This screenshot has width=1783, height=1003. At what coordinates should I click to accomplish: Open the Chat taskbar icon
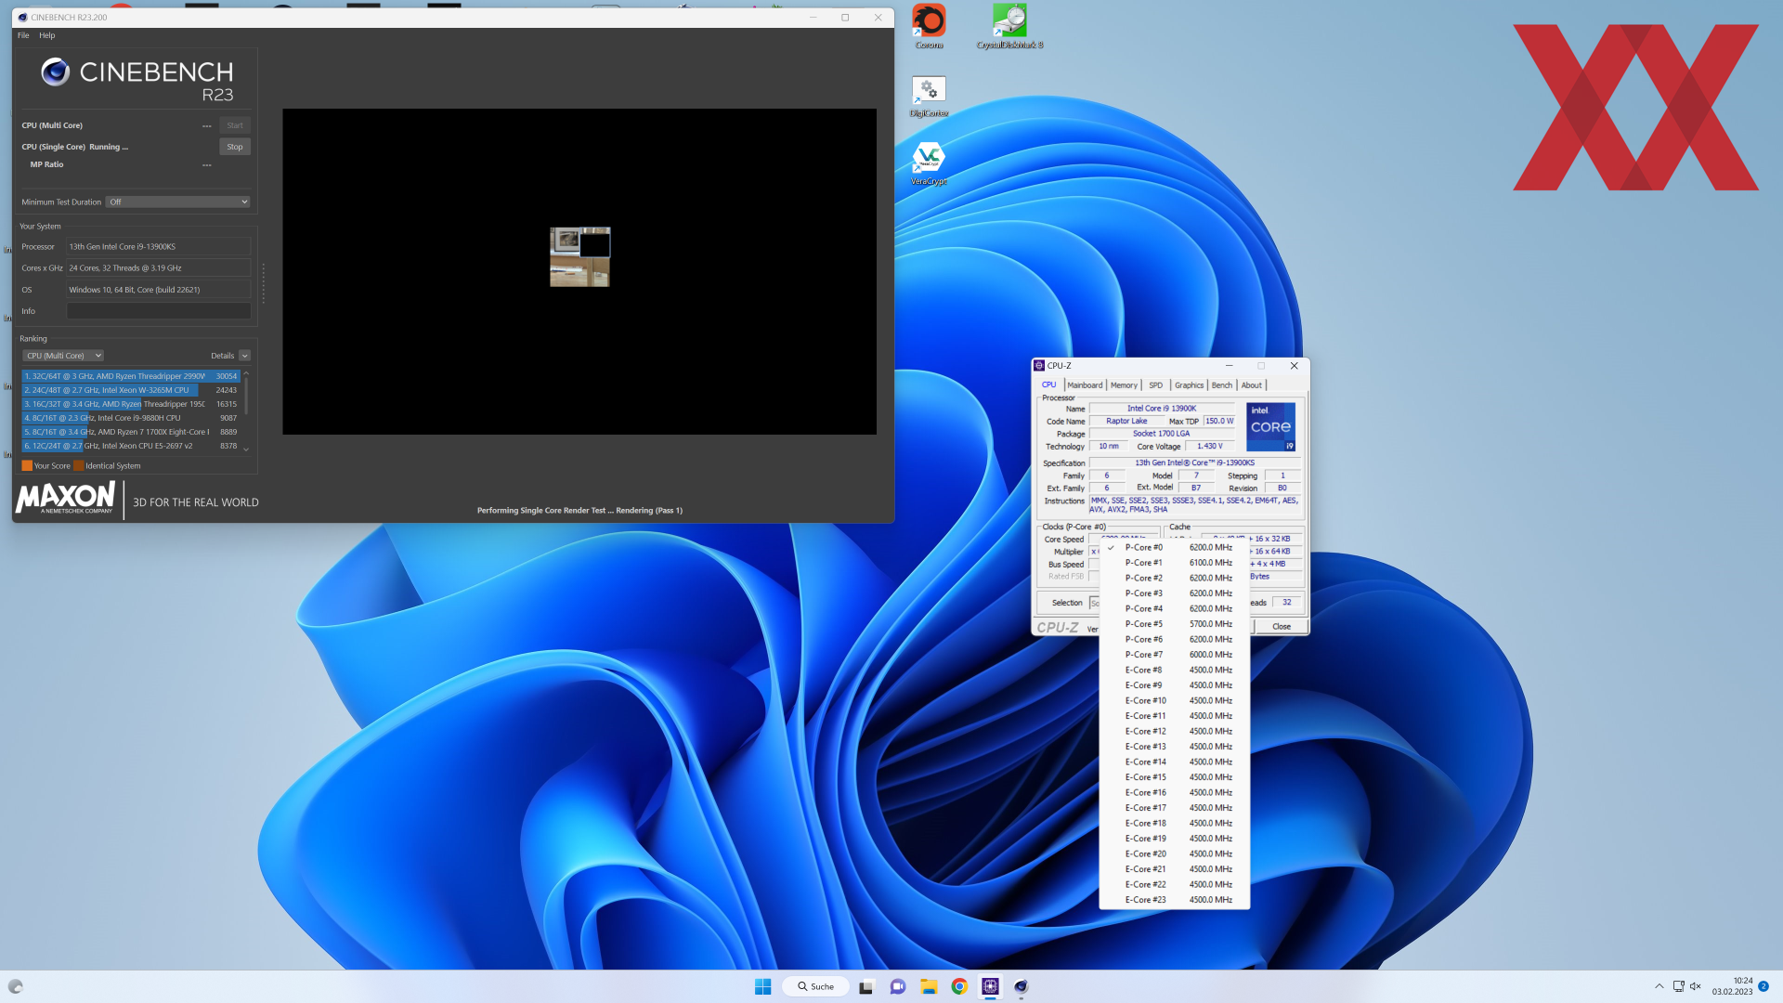click(897, 986)
